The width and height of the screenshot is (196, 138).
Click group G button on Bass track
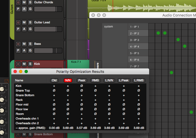[x=30, y=50]
